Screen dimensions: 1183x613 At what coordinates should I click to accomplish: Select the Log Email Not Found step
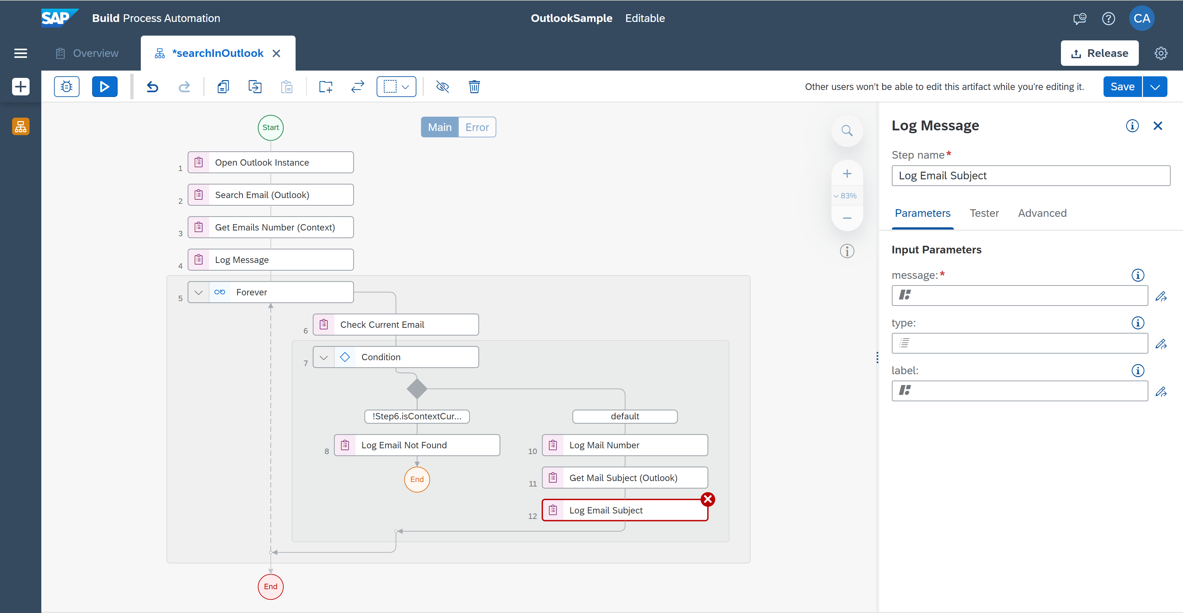(x=417, y=445)
